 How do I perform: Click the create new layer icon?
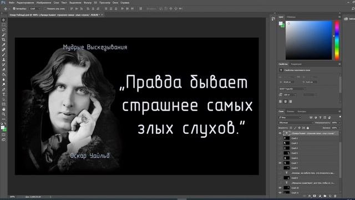point(330,196)
